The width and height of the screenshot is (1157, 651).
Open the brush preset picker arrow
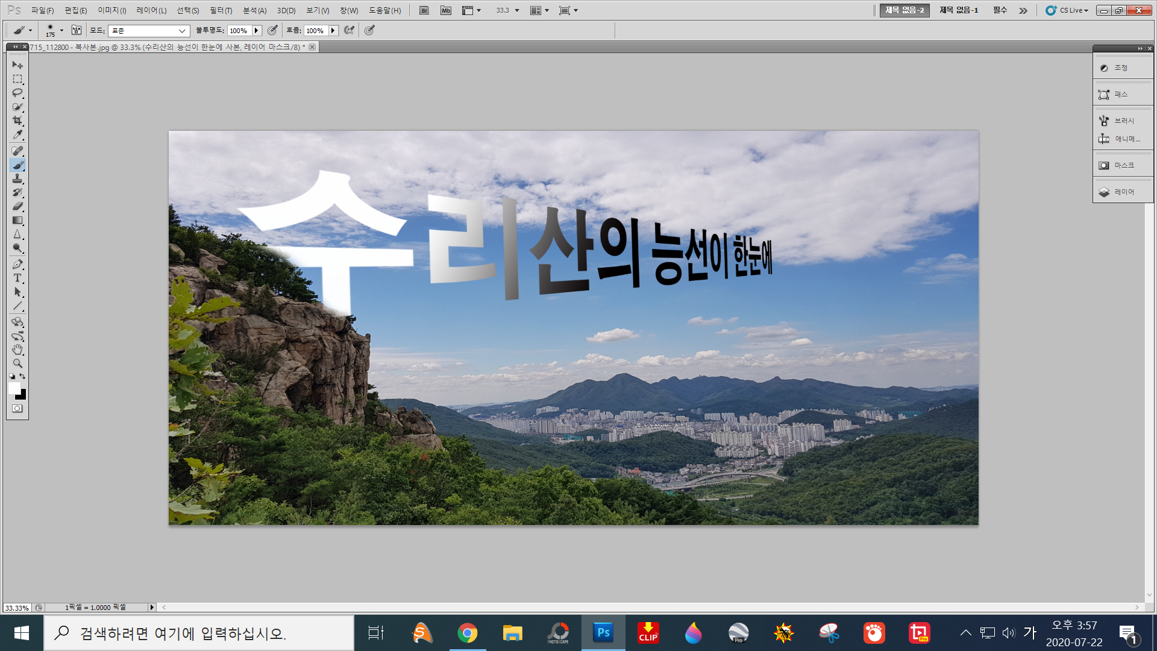pyautogui.click(x=61, y=31)
